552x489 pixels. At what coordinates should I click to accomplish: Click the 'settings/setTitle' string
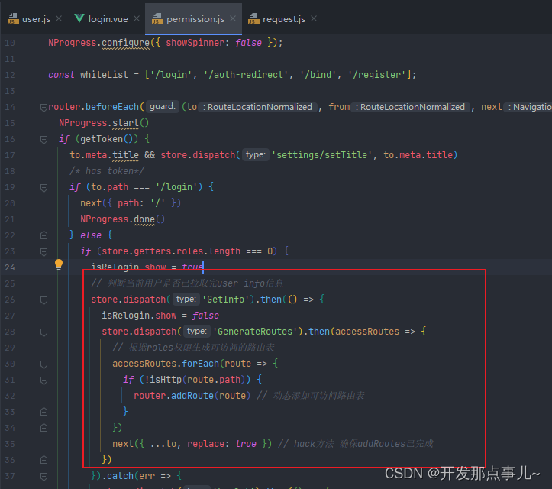pyautogui.click(x=321, y=155)
